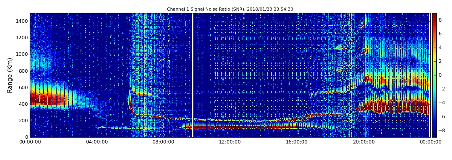Click the 1200 range tick label
452x160 pixels.
[x=22, y=38]
